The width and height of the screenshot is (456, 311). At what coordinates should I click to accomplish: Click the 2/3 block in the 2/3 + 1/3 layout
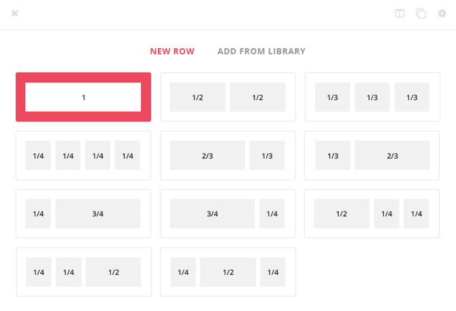(x=208, y=155)
